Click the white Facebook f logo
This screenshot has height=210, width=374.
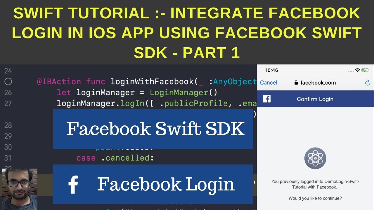click(x=73, y=184)
